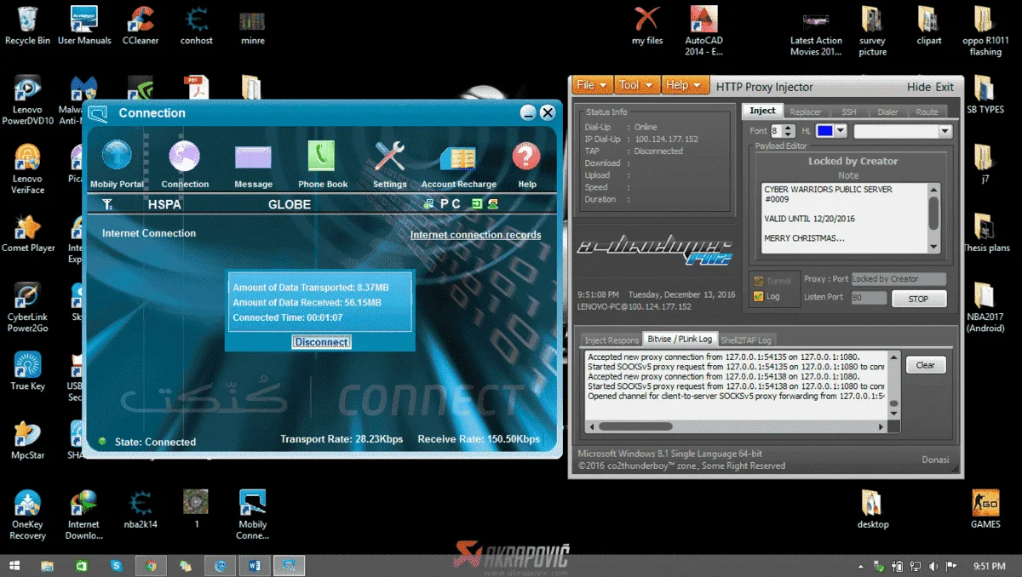The height and width of the screenshot is (577, 1022).
Task: Click the log pane horizontal scrollbar
Action: pyautogui.click(x=734, y=426)
